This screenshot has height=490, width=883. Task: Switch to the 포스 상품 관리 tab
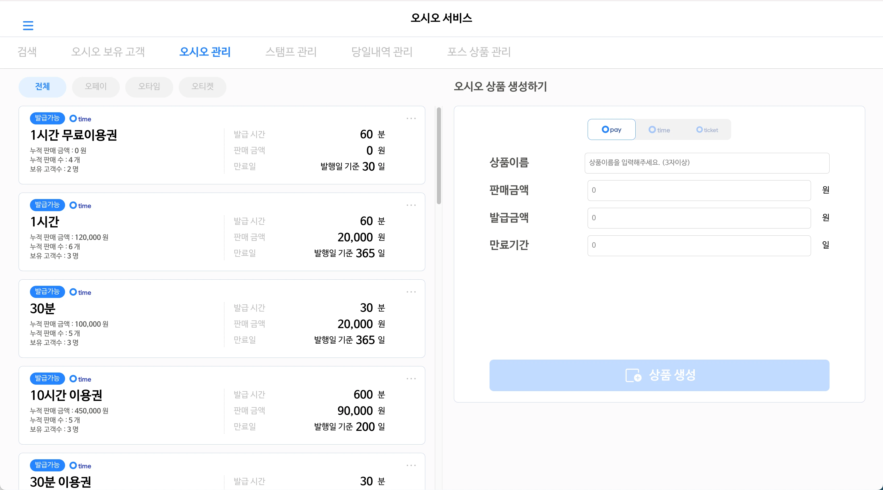click(479, 52)
